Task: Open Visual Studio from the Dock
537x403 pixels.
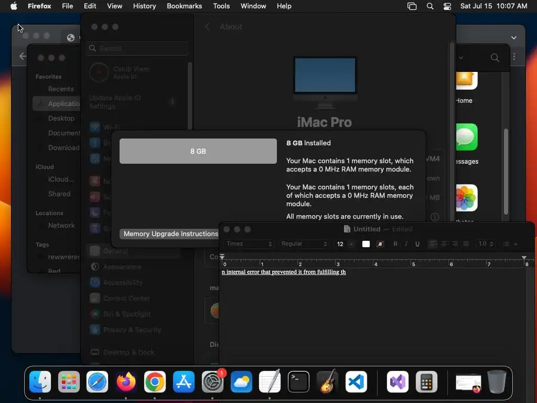Action: 398,381
